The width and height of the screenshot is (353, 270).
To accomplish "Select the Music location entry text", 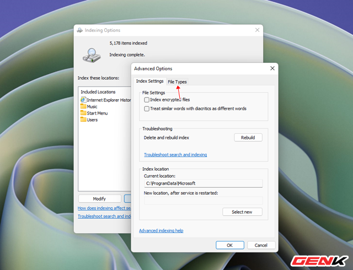I will pyautogui.click(x=92, y=107).
